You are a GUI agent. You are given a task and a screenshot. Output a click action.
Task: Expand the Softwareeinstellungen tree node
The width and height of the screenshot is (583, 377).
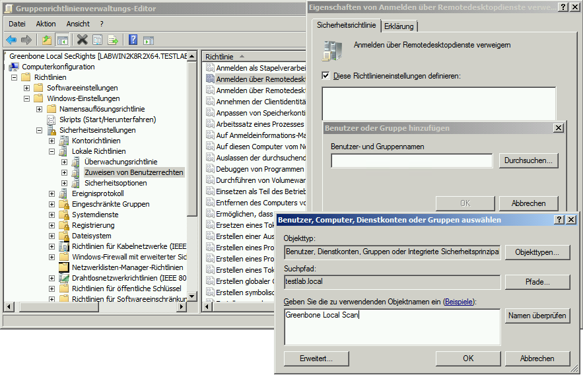coord(27,88)
